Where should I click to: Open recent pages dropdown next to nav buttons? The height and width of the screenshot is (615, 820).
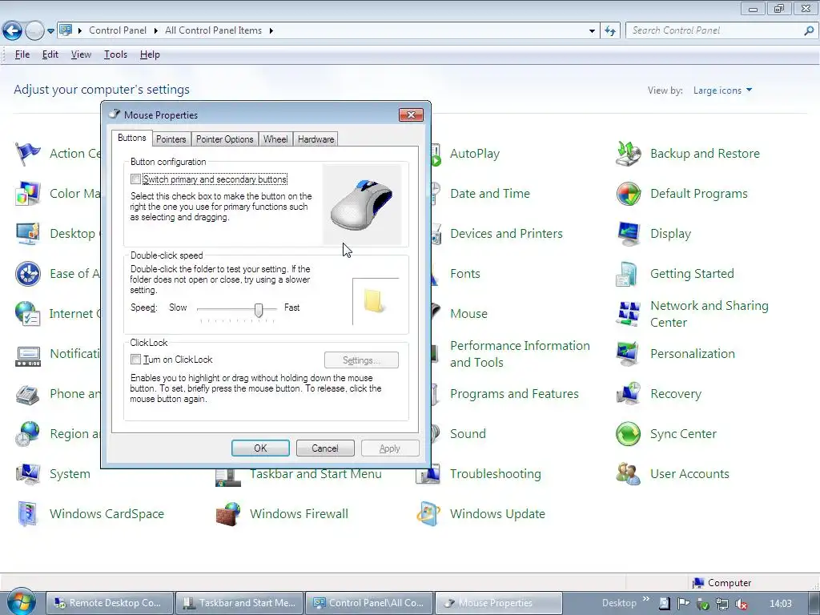coord(50,31)
